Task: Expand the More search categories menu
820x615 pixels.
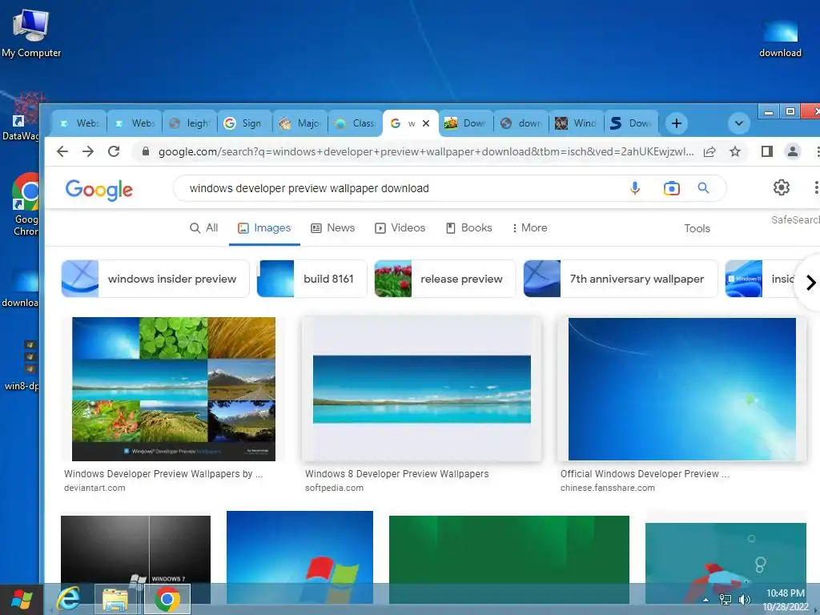Action: 530,228
